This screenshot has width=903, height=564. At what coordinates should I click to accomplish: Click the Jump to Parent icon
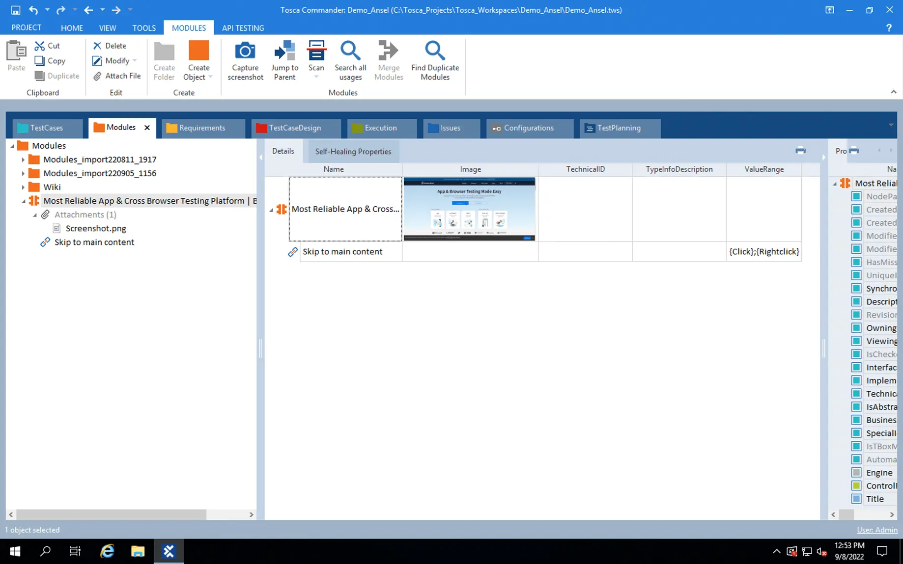click(x=284, y=51)
